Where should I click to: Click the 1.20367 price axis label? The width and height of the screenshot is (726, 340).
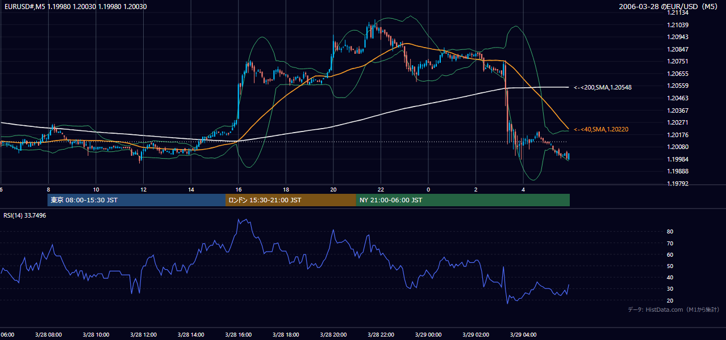click(x=678, y=110)
